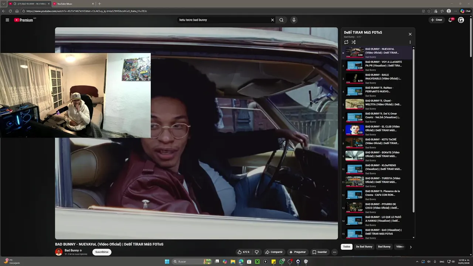Open a new browser tab
The width and height of the screenshot is (473, 266).
[x=99, y=4]
